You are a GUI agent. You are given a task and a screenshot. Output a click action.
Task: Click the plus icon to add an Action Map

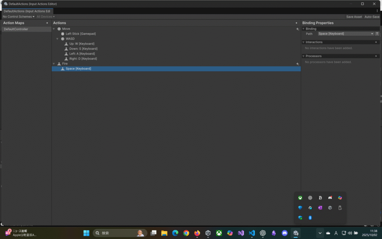(x=47, y=23)
